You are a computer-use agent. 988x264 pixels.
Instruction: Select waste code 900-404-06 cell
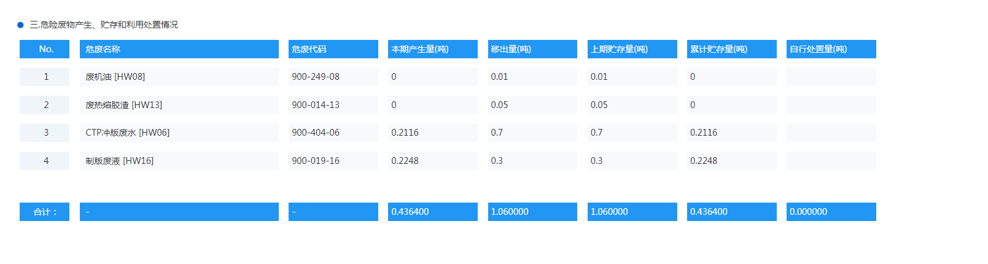click(x=333, y=133)
